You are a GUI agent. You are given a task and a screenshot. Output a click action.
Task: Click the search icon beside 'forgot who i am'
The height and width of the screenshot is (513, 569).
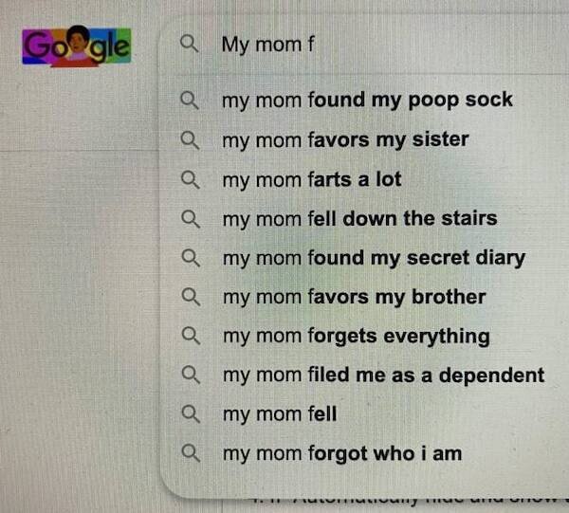190,453
